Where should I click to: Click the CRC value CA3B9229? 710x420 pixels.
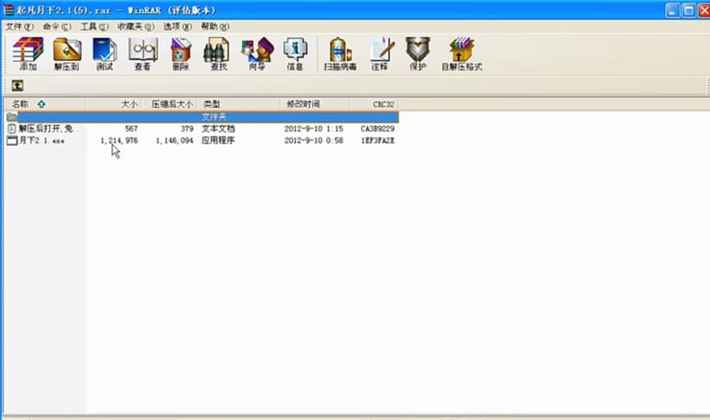coord(378,129)
